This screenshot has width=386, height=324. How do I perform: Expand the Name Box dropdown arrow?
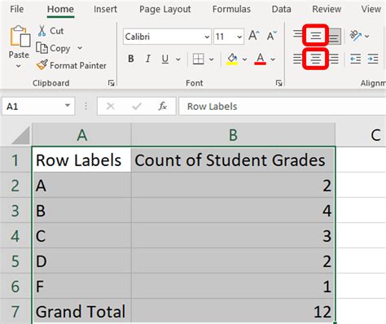click(x=68, y=106)
